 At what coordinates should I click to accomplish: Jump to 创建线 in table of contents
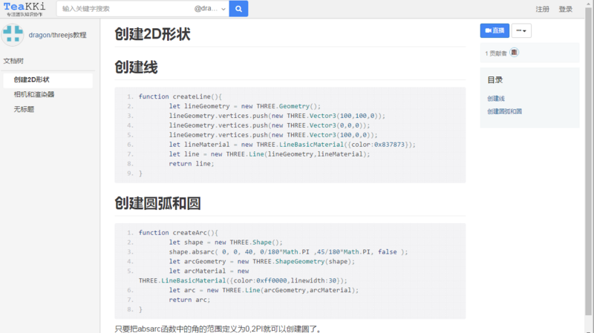point(496,99)
